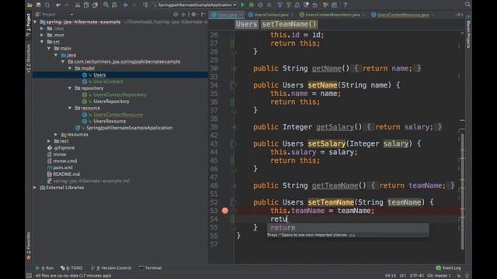Click the hide Project panel icon
Screen dimensions: 497x279
tap(203, 14)
